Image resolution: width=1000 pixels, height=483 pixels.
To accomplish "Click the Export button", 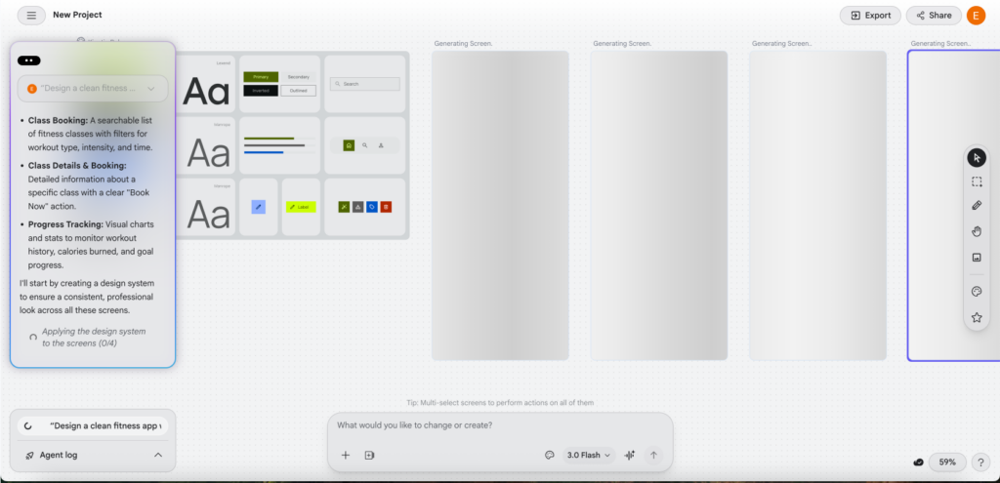I will point(870,16).
